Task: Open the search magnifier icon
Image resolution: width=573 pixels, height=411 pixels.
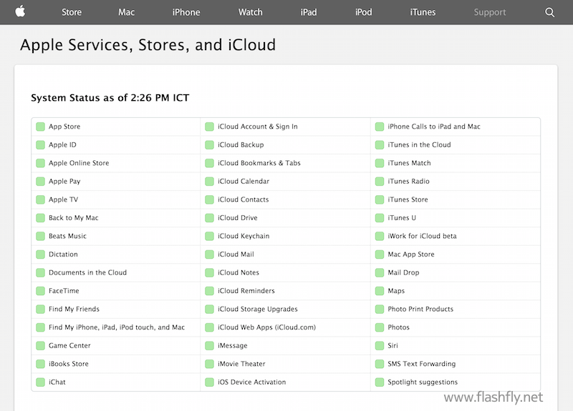Action: point(549,12)
